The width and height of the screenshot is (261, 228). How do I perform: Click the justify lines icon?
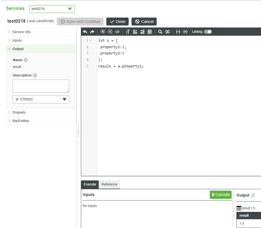[150, 32]
